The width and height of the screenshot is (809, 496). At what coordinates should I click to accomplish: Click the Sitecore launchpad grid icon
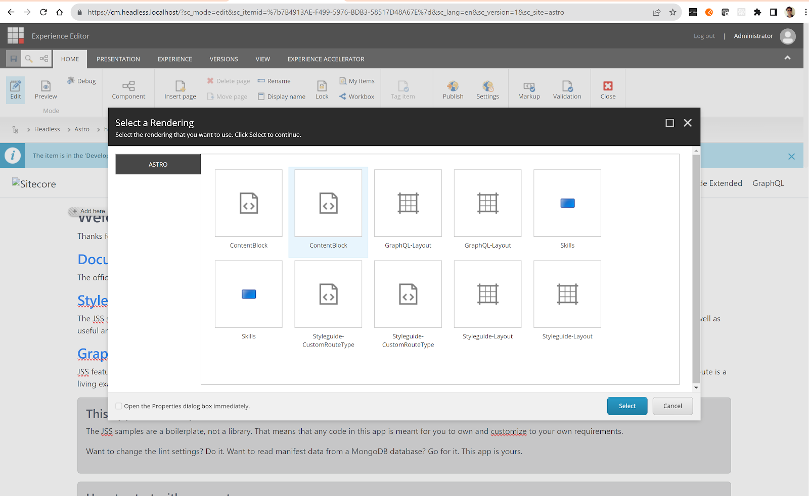pyautogui.click(x=16, y=36)
